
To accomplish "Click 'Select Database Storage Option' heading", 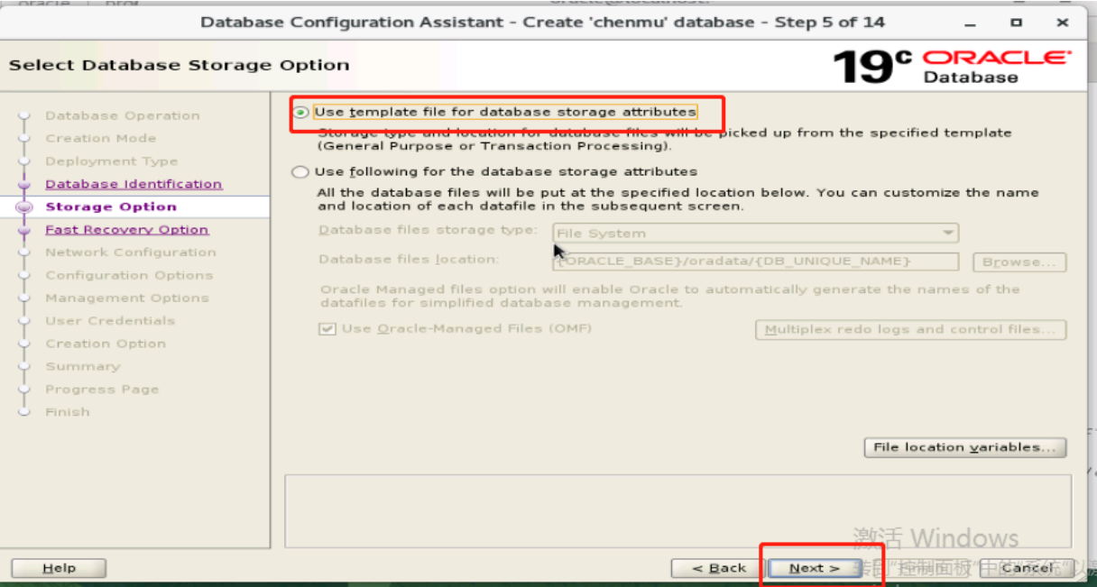I will coord(179,65).
